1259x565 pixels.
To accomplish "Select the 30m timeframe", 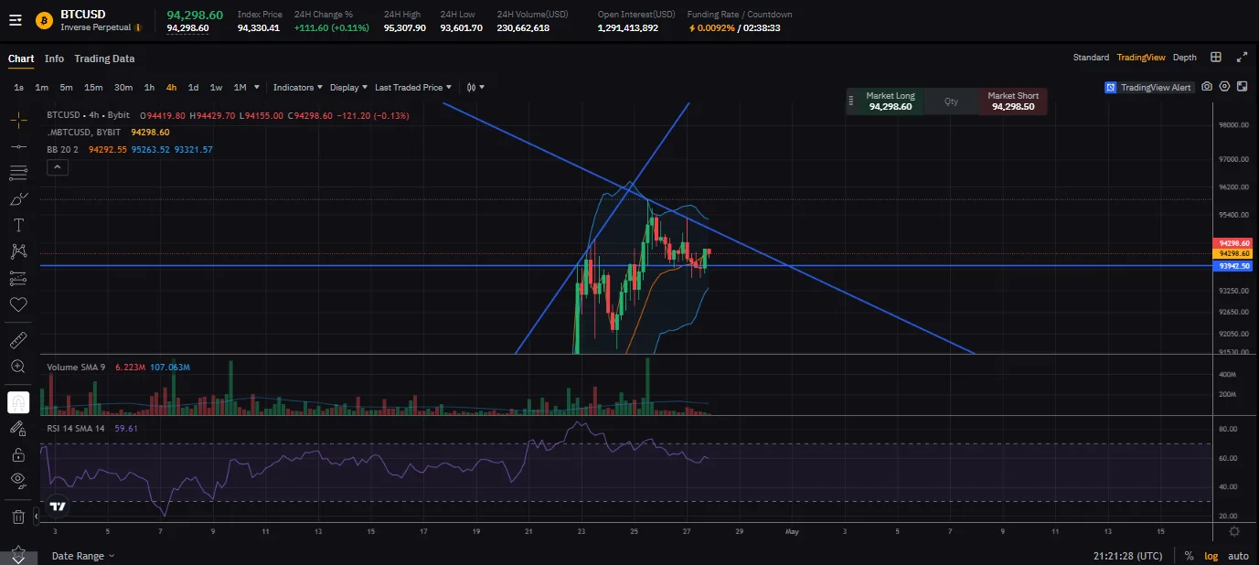I will [x=123, y=88].
